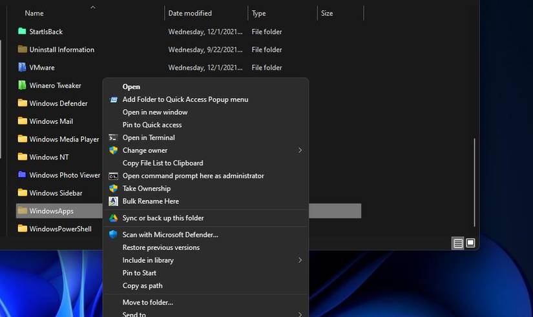Click the WindowsApps folder name
Viewport: 533px width, 317px height.
tap(51, 211)
